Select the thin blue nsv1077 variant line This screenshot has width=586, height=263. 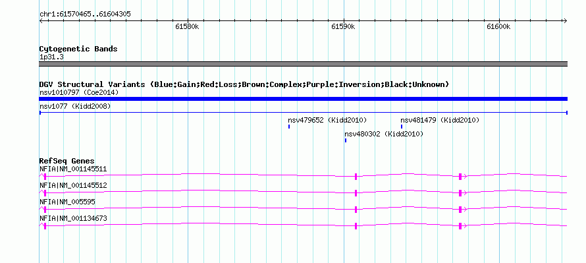[x=303, y=112]
